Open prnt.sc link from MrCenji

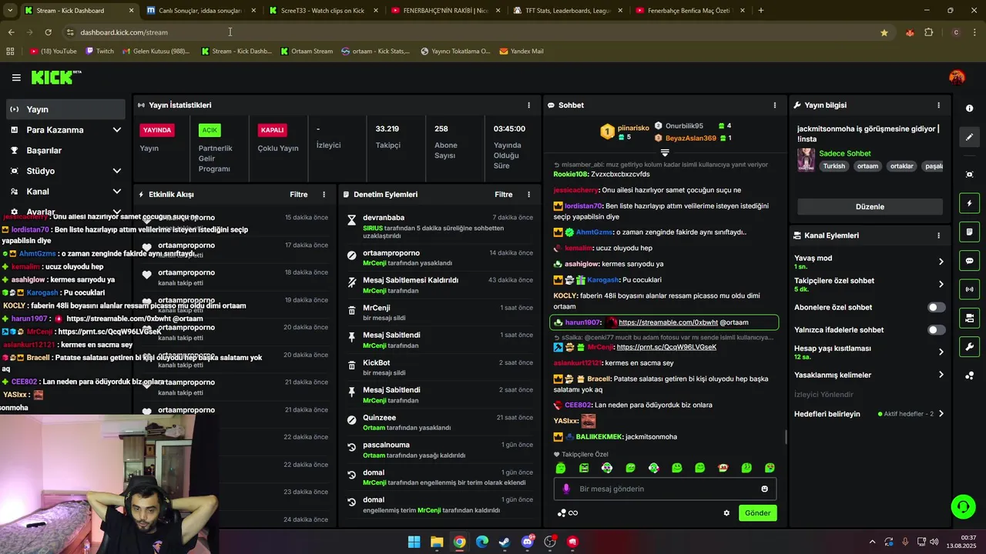pyautogui.click(x=666, y=347)
